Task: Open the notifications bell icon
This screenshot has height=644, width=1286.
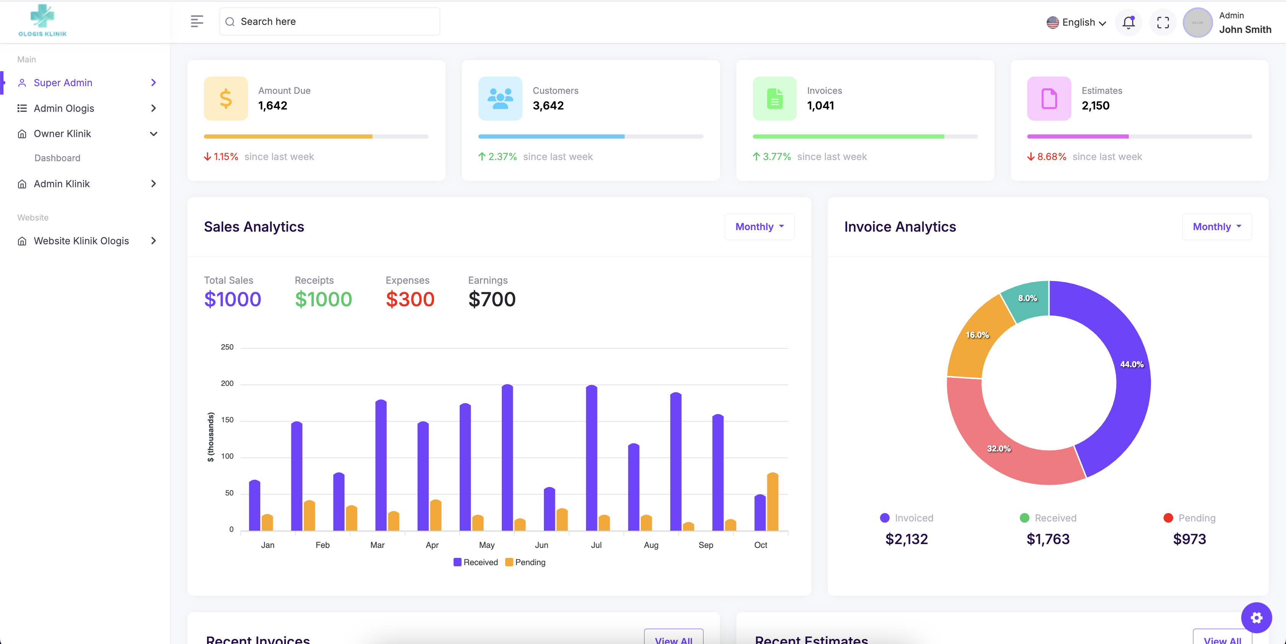Action: (1129, 22)
